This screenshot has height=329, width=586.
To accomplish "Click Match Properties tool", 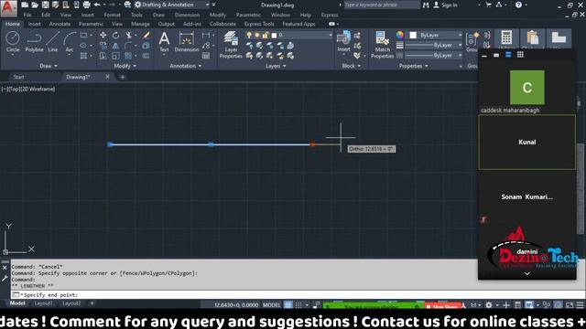I will click(382, 45).
